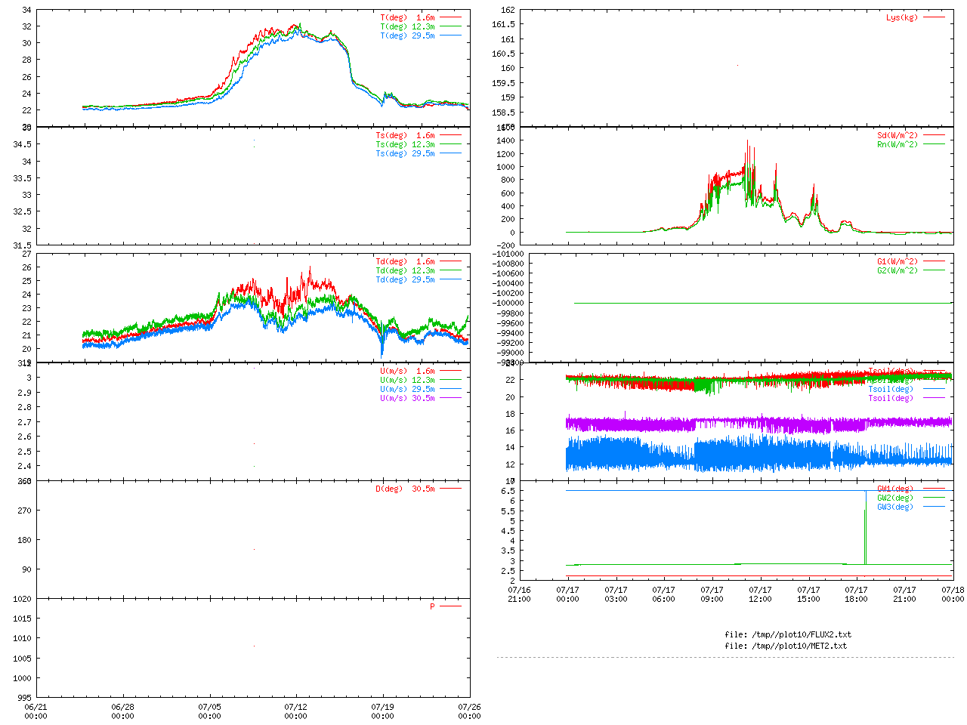Click the MET2.txt file path text
This screenshot has width=967, height=725.
(786, 646)
